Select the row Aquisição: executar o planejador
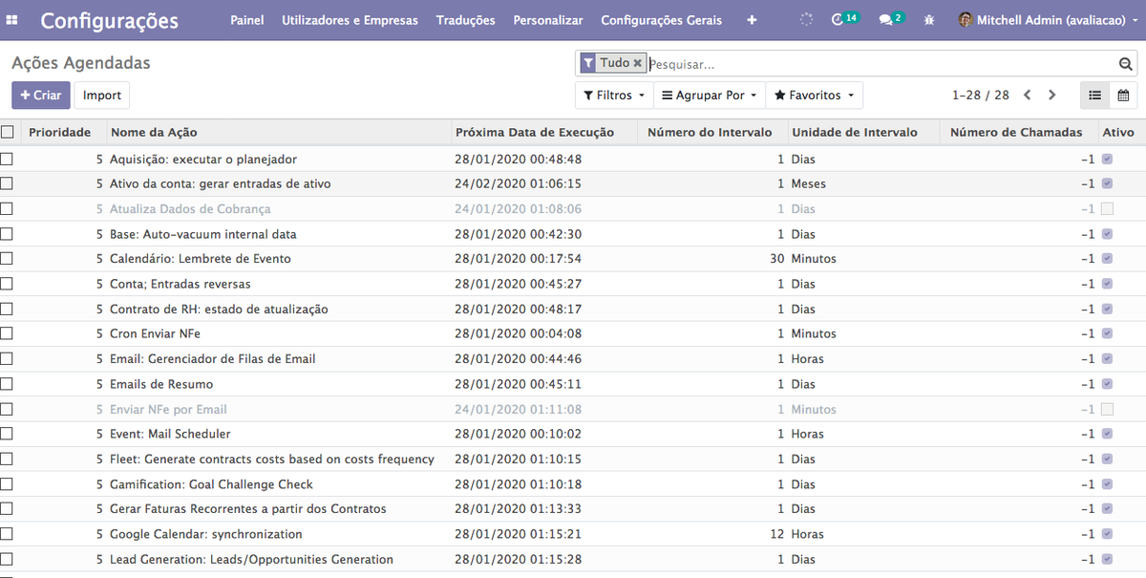 pyautogui.click(x=8, y=159)
